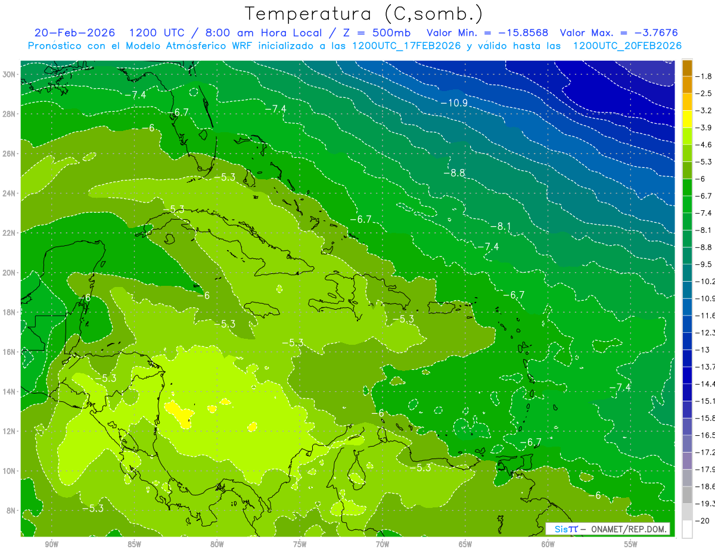Screen dimensions: 715x552
Task: Click the '-8.1' contour label on the map
Action: click(500, 226)
